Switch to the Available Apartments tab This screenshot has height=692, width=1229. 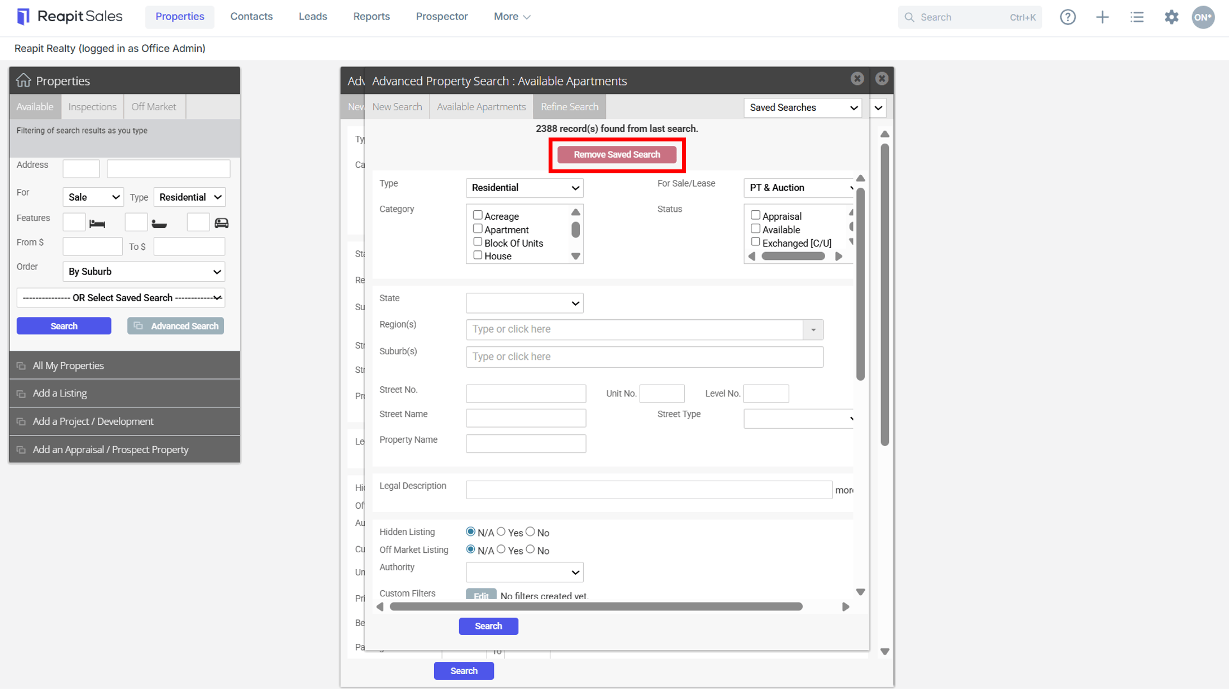tap(481, 107)
